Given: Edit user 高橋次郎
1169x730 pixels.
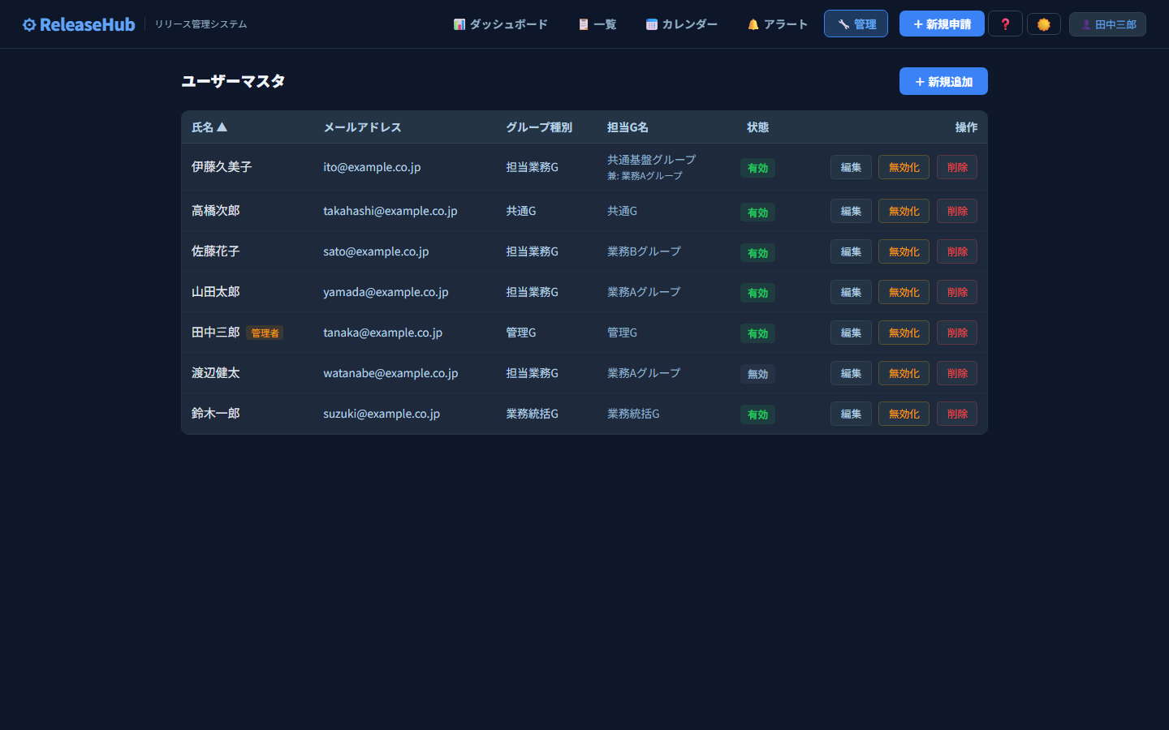Looking at the screenshot, I should (x=851, y=211).
